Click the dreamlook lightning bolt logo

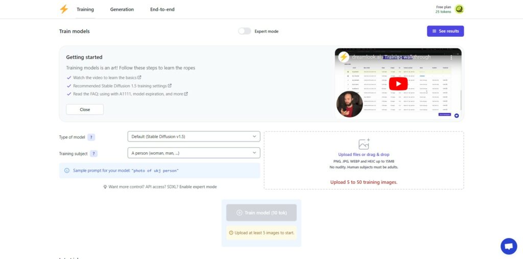click(x=64, y=9)
